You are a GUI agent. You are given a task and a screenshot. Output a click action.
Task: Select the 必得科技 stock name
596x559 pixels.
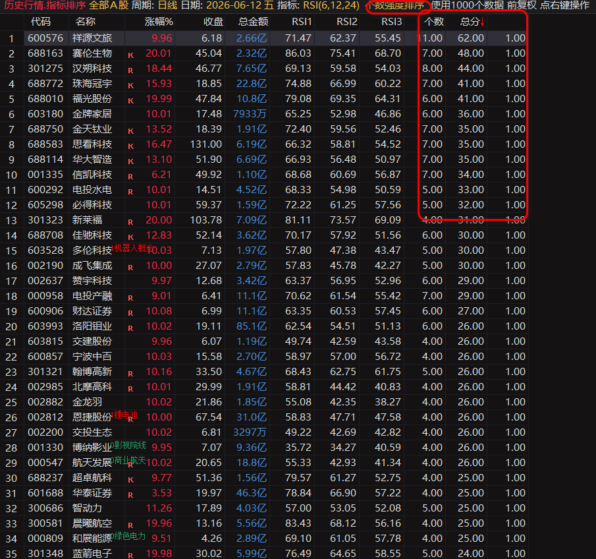click(x=92, y=205)
